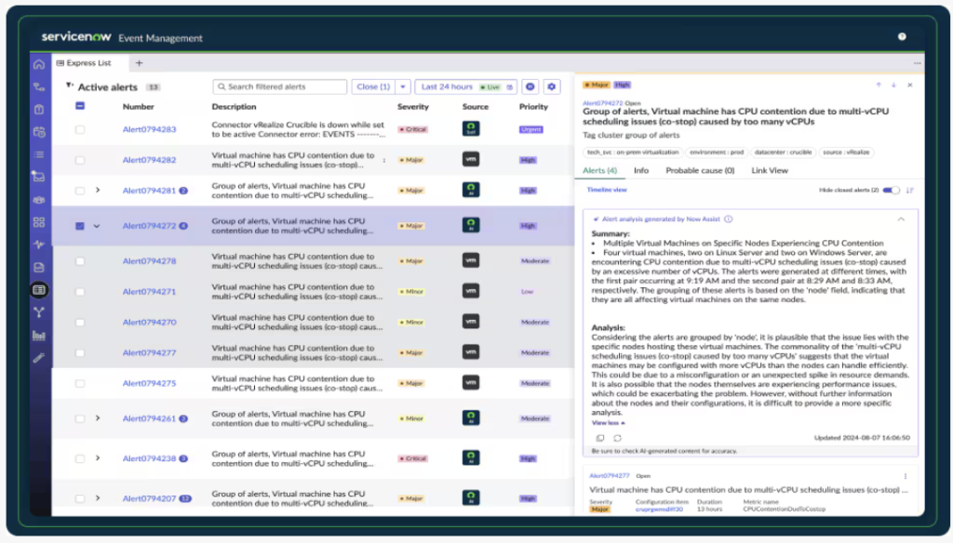Select the highlighted Express List sidebar icon
This screenshot has height=543, width=953.
(x=39, y=290)
